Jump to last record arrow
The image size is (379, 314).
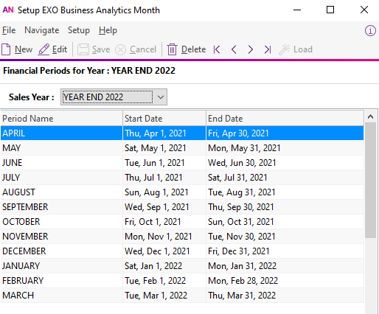[x=268, y=49]
